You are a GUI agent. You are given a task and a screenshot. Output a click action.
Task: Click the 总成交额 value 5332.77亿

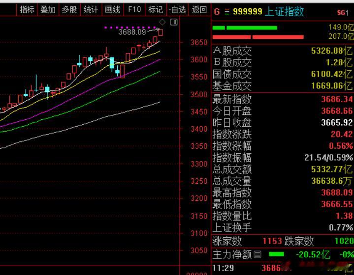[x=332, y=169]
